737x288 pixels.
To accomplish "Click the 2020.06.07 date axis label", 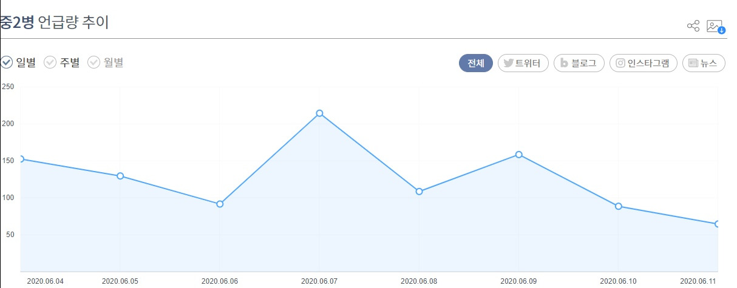I will pos(319,281).
